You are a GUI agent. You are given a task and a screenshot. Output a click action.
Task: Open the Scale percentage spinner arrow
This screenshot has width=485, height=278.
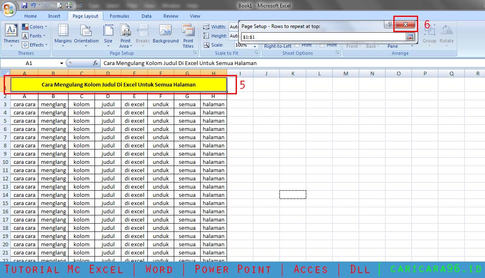(255, 46)
